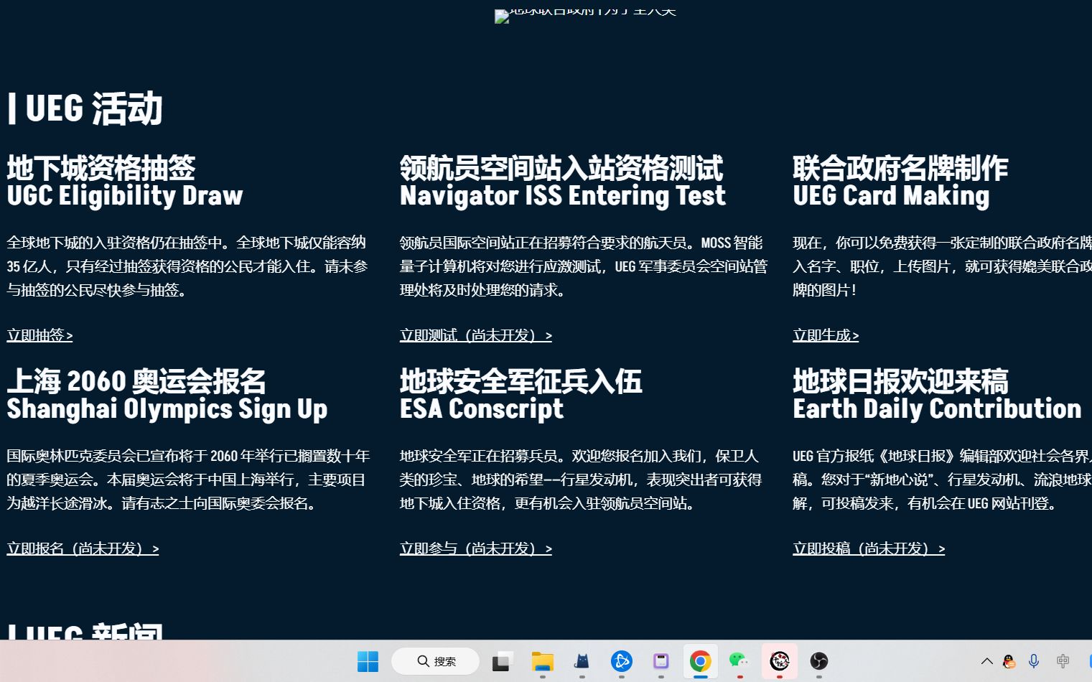
Task: Click the UEG Card Making subtitle
Action: pos(891,196)
